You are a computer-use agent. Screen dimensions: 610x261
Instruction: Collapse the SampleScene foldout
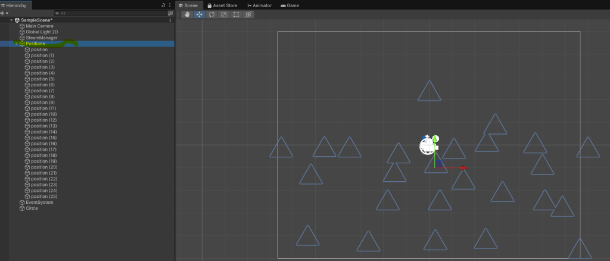pos(11,20)
